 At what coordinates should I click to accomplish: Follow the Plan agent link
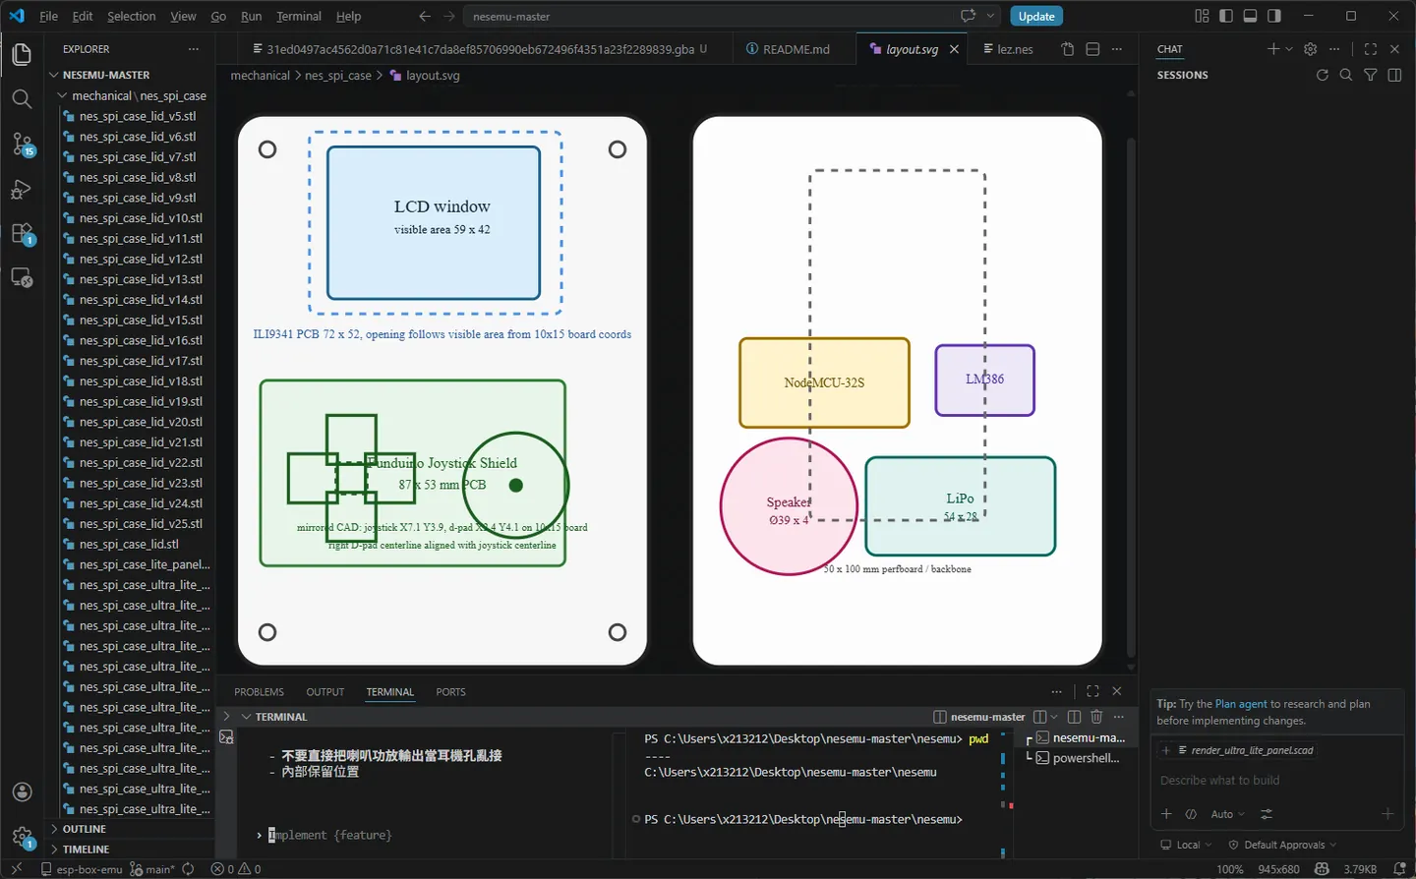coord(1241,704)
